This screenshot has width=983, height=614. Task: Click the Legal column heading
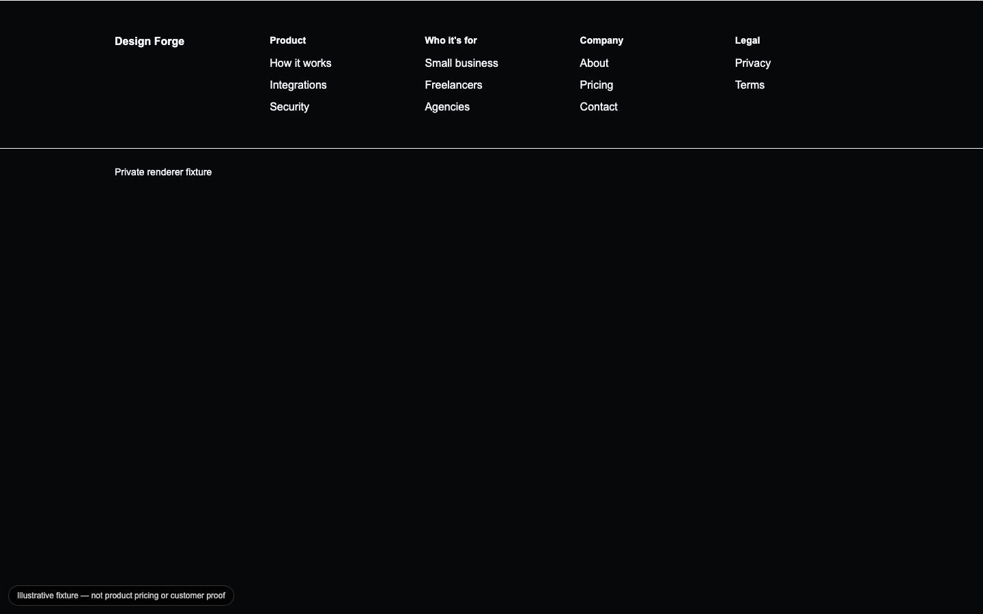(x=747, y=40)
